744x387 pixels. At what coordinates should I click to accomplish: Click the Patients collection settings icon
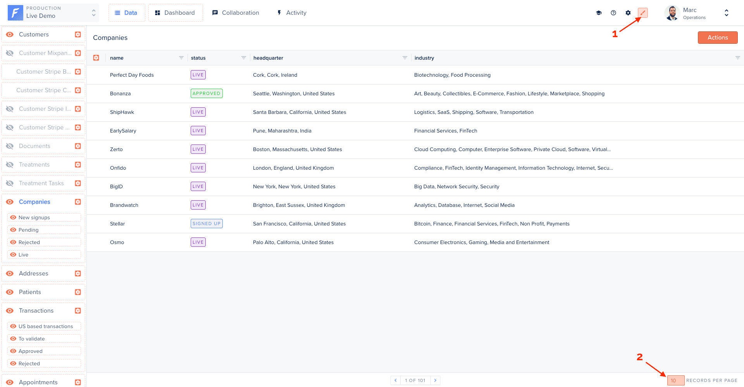point(78,292)
